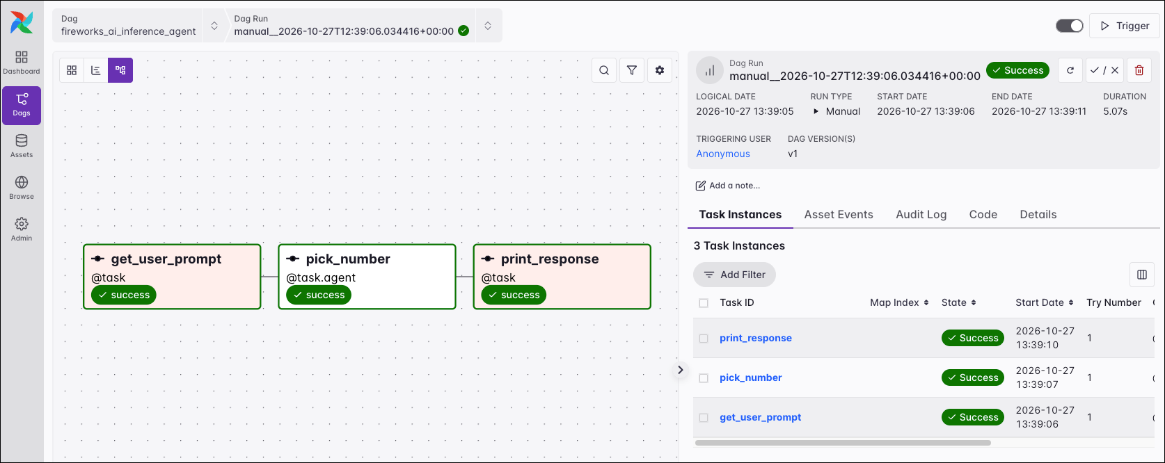Open the Dag Run selector dropdown arrows

tap(488, 26)
